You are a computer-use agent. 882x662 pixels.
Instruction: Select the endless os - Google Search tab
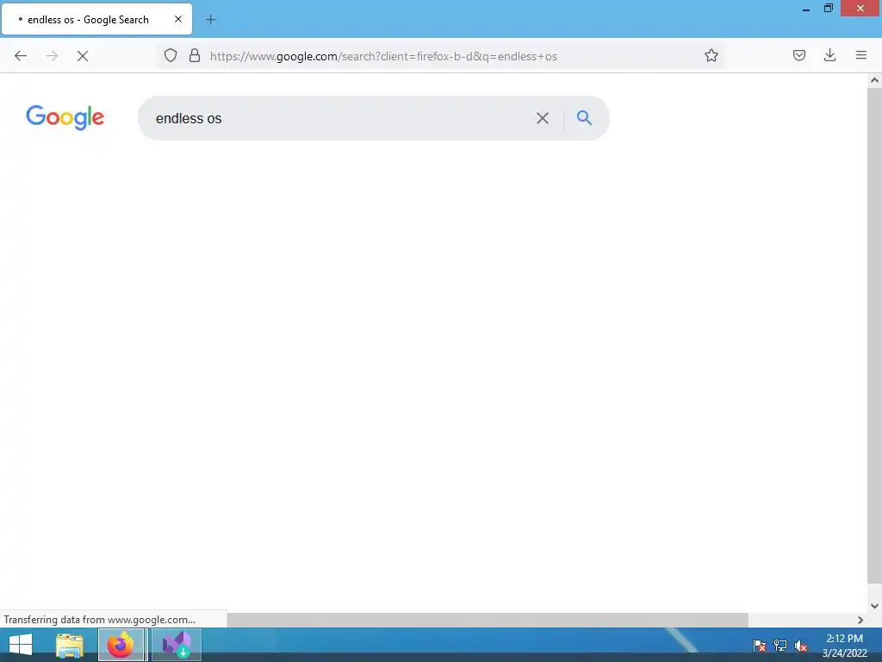click(96, 19)
